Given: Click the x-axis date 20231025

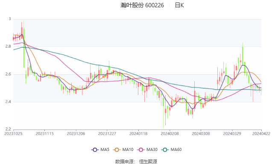Looking at the screenshot, I should [x=13, y=133].
